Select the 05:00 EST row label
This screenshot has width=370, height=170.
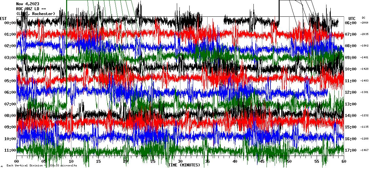[10, 81]
